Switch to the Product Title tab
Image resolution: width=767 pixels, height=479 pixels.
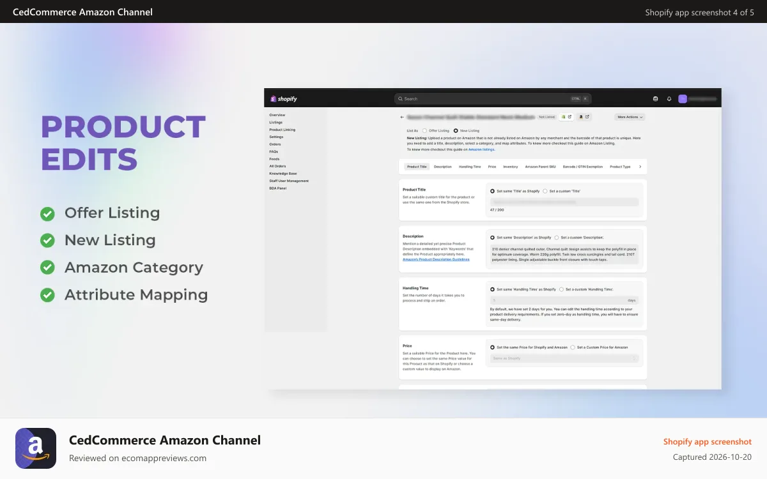coord(417,167)
